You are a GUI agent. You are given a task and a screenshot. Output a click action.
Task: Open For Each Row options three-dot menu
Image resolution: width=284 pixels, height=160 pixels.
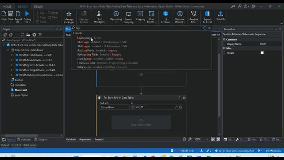coord(180,98)
